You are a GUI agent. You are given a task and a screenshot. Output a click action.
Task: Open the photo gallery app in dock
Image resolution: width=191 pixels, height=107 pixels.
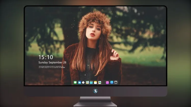click(100, 82)
